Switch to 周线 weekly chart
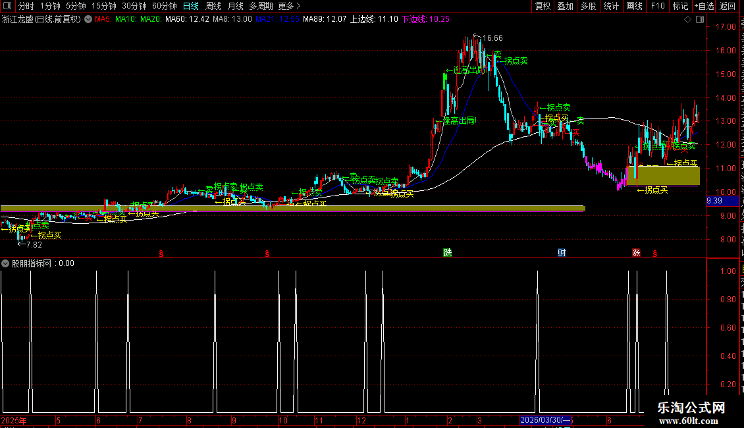The height and width of the screenshot is (428, 744). click(213, 6)
